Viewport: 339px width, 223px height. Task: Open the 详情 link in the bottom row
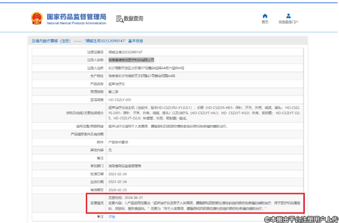click(111, 216)
